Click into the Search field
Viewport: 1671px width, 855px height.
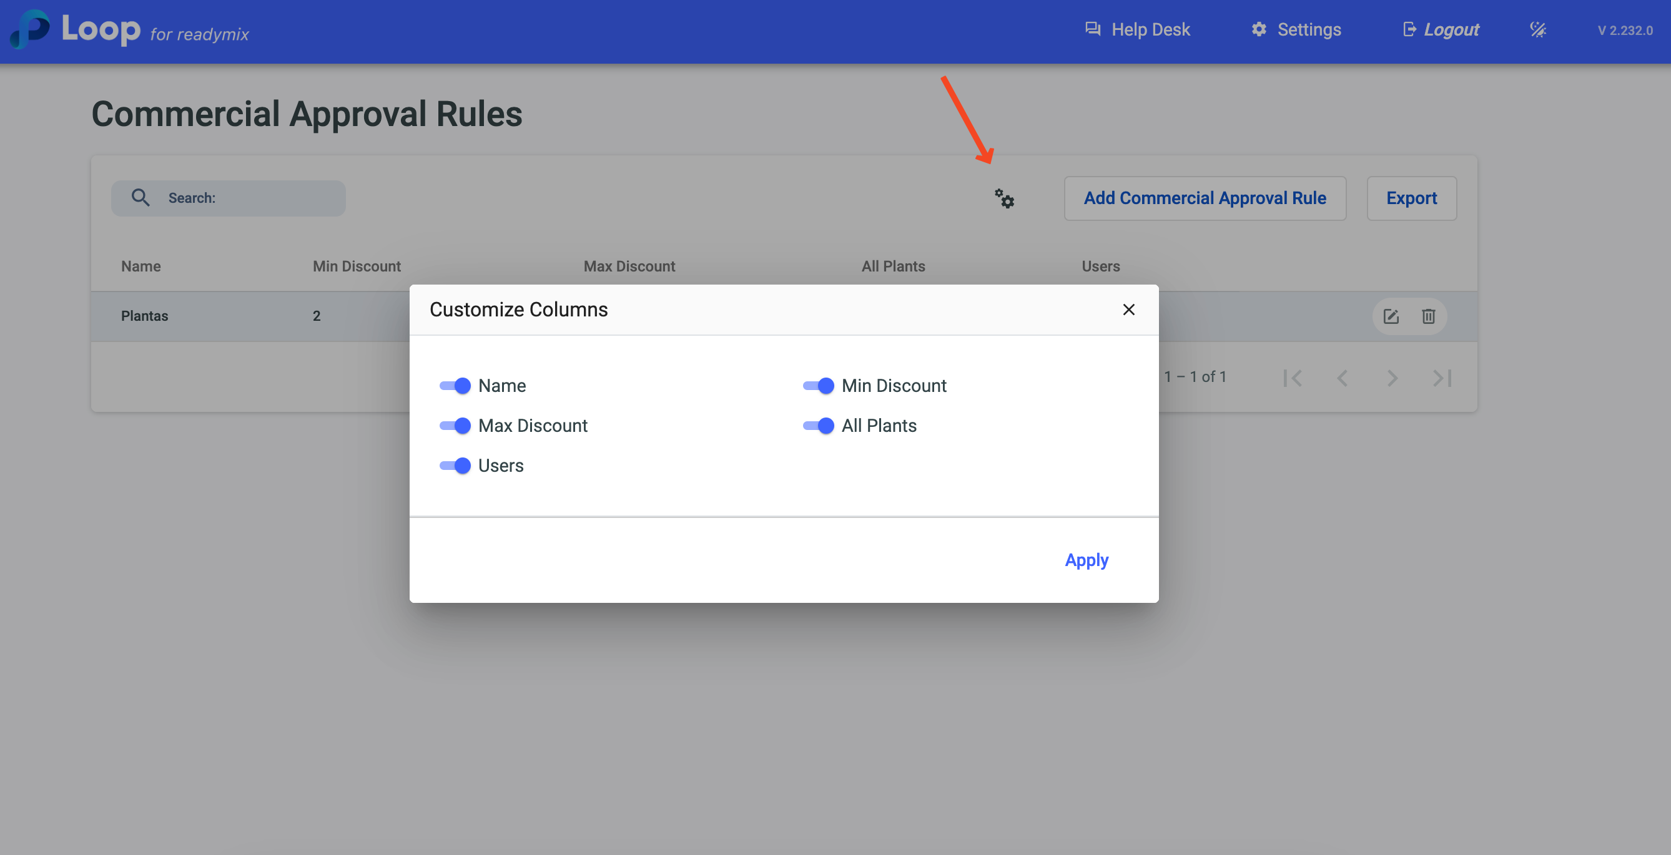[x=247, y=198]
